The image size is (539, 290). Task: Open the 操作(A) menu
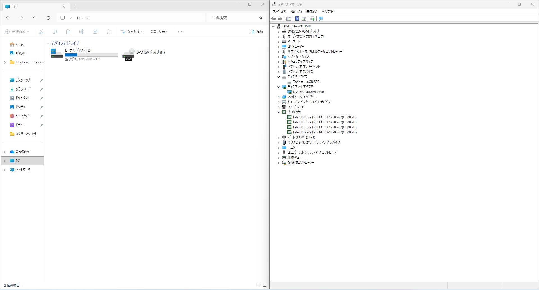coord(296,12)
